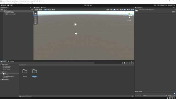Click the Pause button
This screenshot has width=176, height=99.
click(x=88, y=5)
